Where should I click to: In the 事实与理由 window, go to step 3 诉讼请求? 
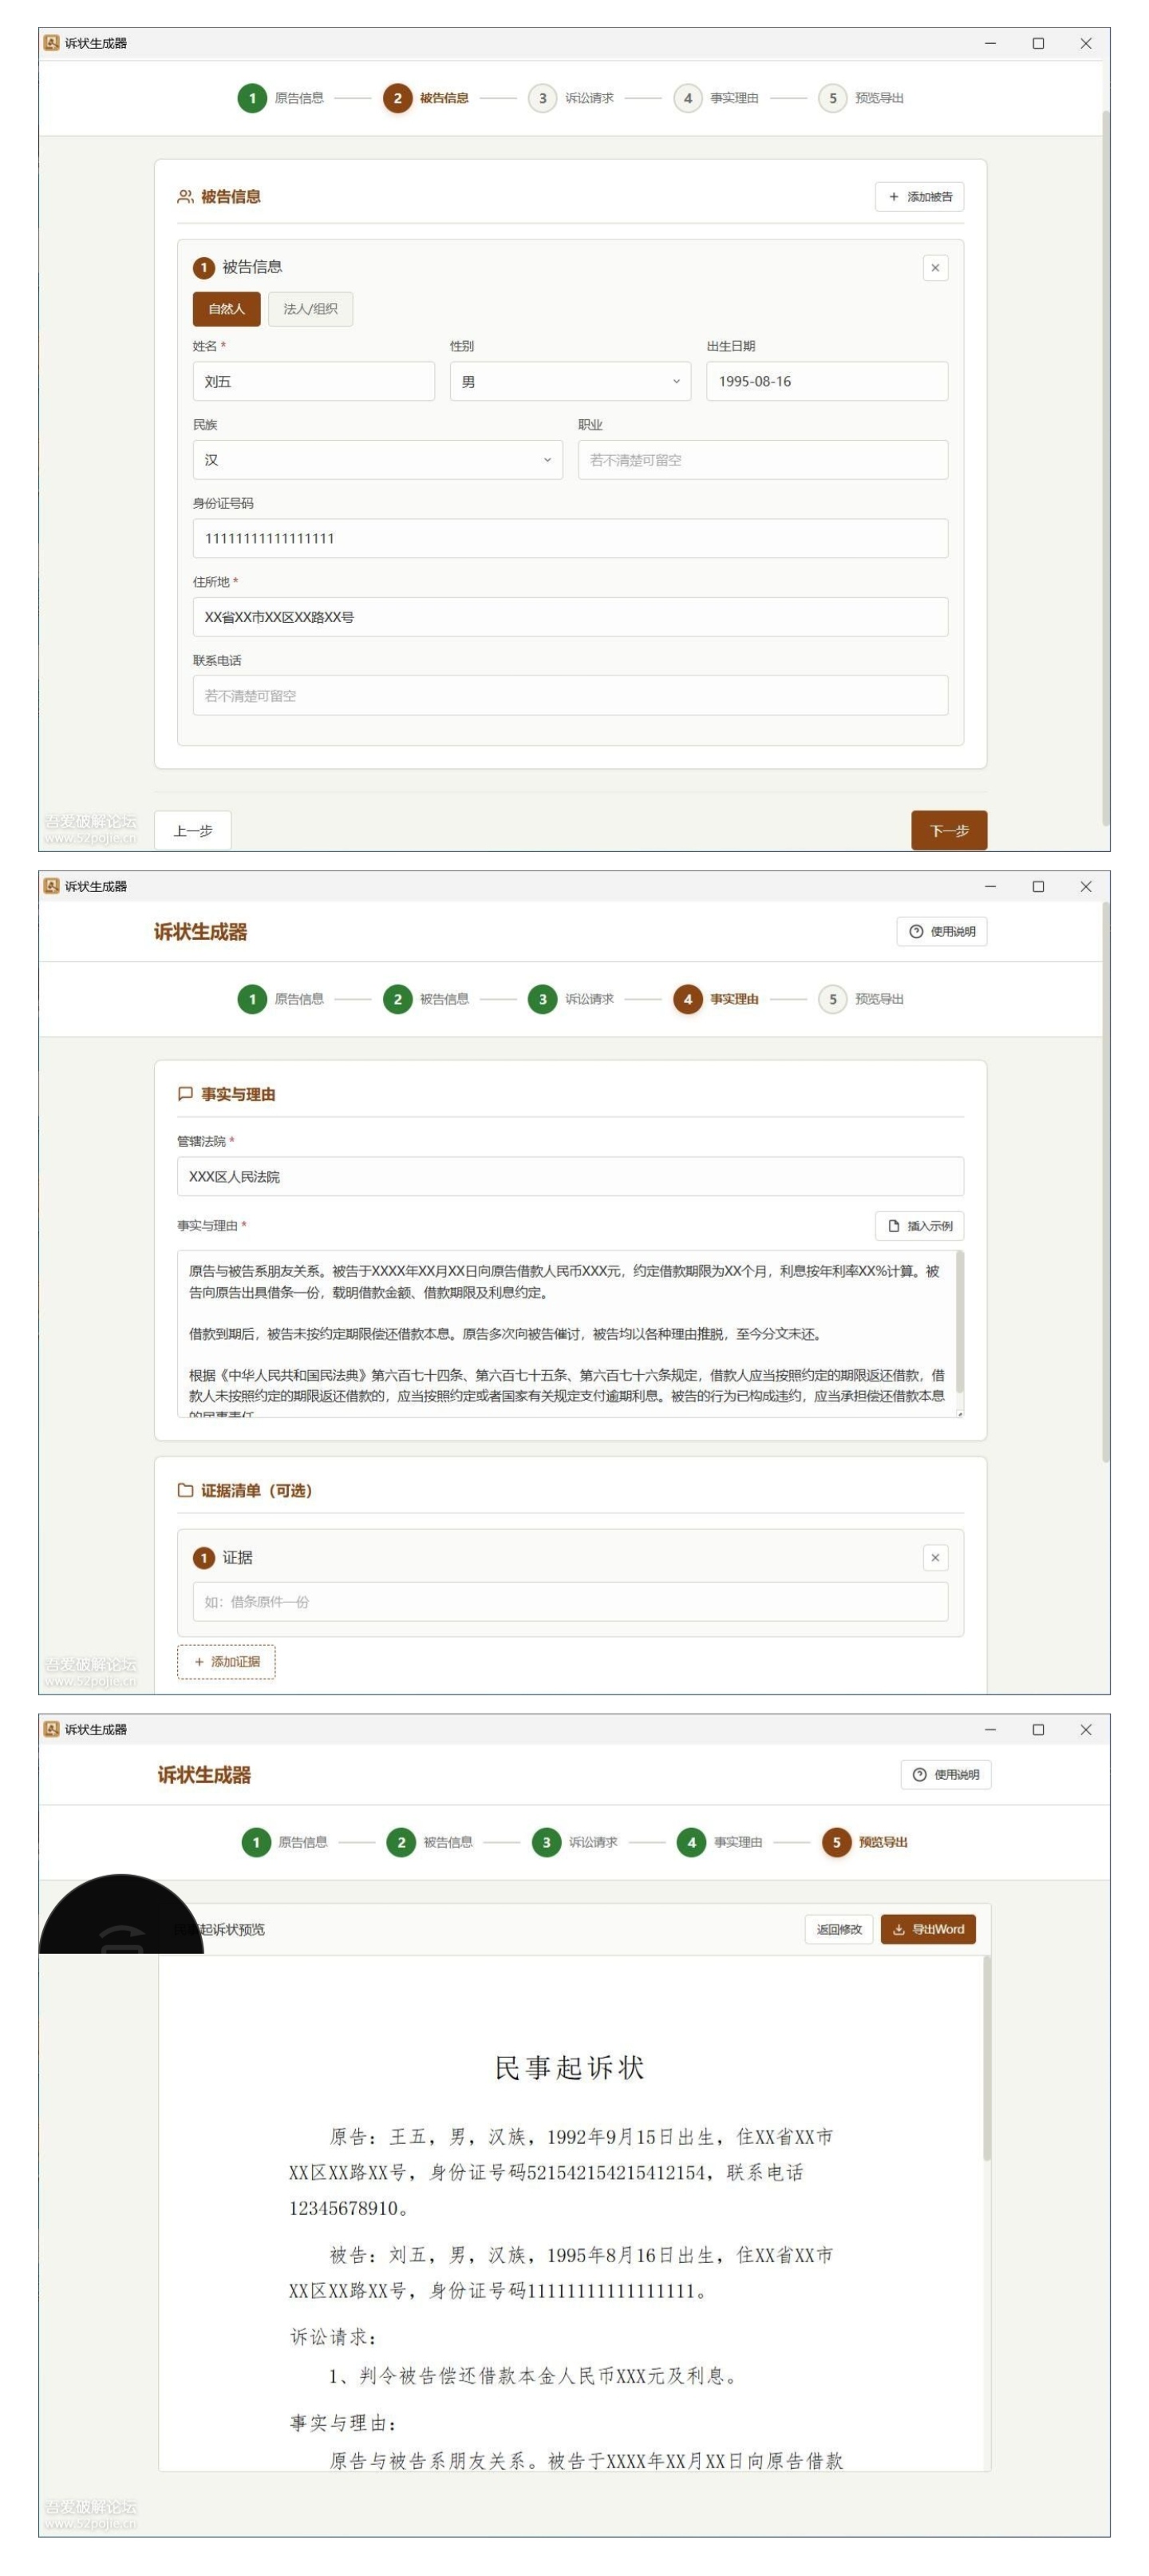point(571,999)
